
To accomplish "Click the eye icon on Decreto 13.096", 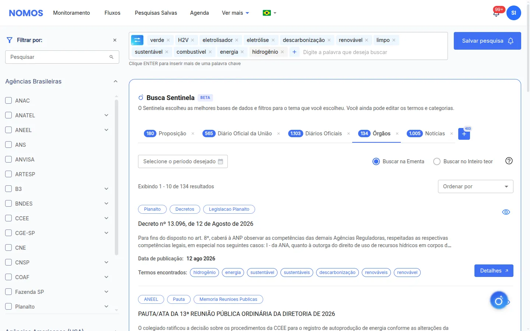I will [506, 212].
